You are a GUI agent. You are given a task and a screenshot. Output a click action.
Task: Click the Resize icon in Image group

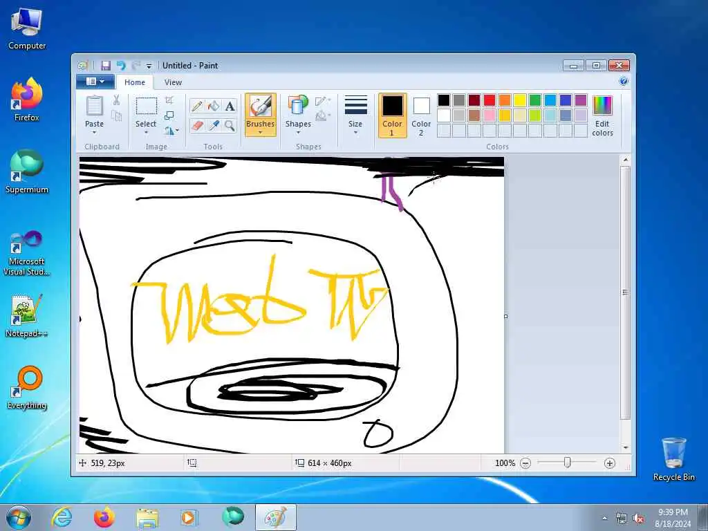[x=169, y=115]
